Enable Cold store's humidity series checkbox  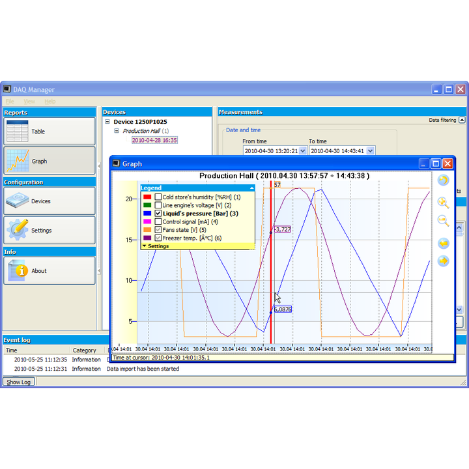pyautogui.click(x=158, y=197)
